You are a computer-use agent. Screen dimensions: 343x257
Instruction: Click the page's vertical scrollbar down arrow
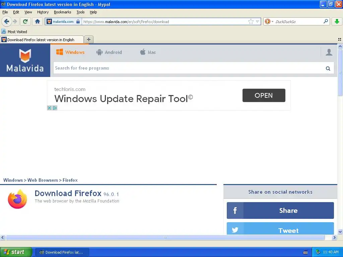(340, 232)
